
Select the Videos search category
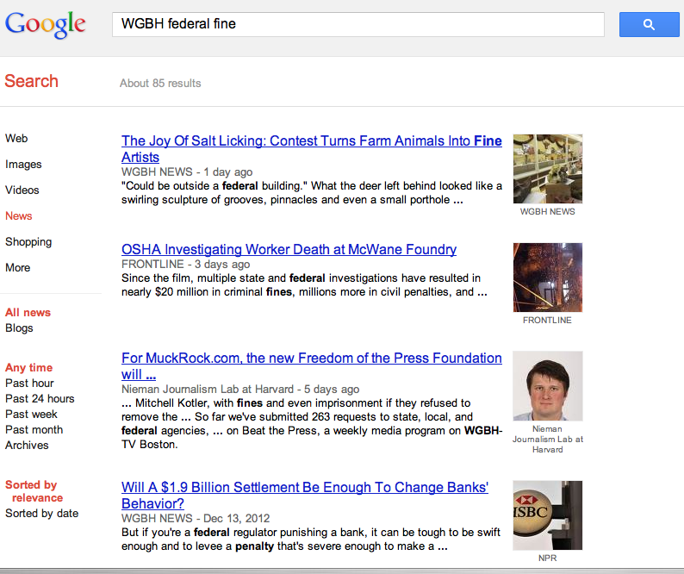pyautogui.click(x=22, y=190)
